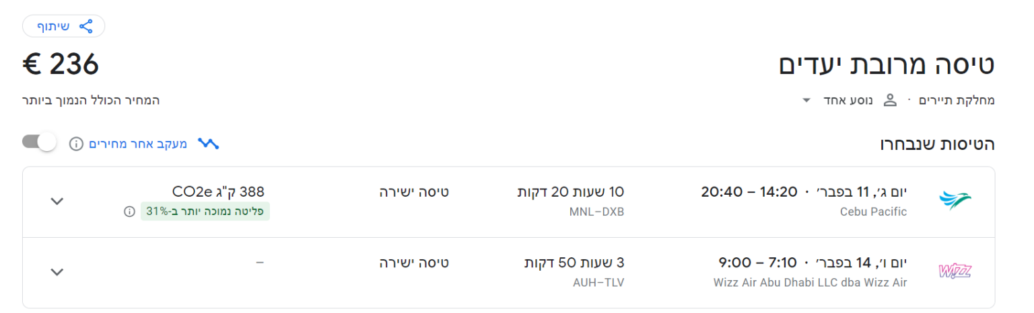The image size is (1034, 313).
Task: Click the share icon in שיתוף button
Action: pos(85,26)
